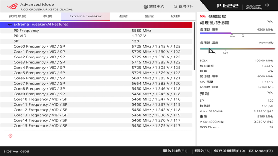The image size is (278, 156).
Task: Click V for 4300MHz prediction value
Action: coord(264,122)
